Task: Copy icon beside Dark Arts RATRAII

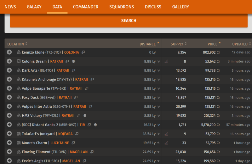Action: point(73,70)
